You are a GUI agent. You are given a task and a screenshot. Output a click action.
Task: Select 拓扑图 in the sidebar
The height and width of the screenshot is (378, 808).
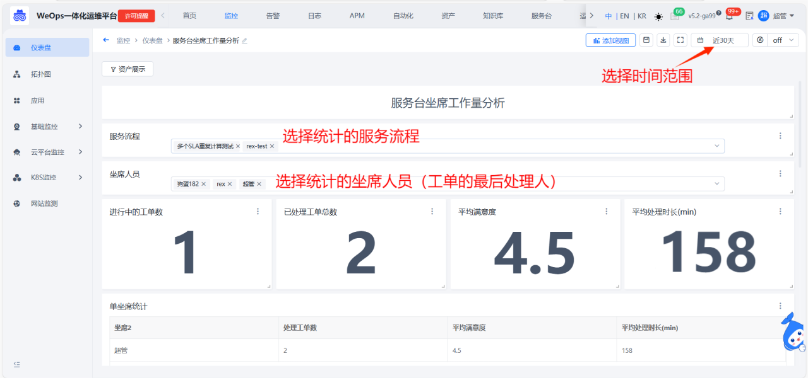pyautogui.click(x=41, y=74)
